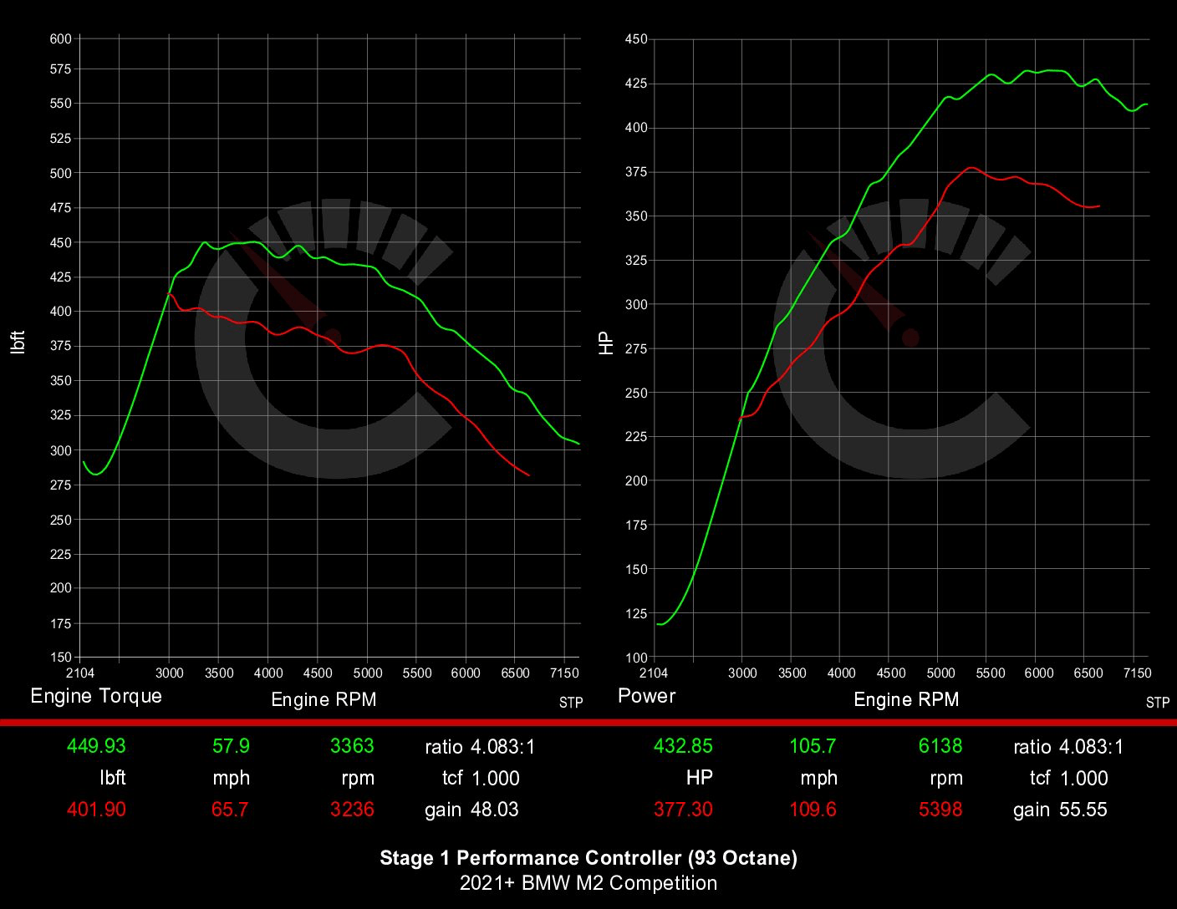This screenshot has width=1177, height=909.
Task: Open the gain 55.55 value details
Action: point(1061,810)
